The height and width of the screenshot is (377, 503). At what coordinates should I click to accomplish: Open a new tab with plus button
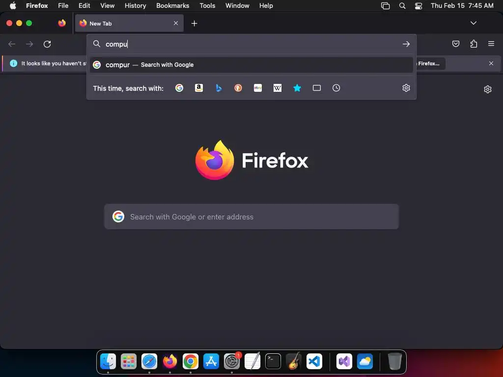[194, 24]
